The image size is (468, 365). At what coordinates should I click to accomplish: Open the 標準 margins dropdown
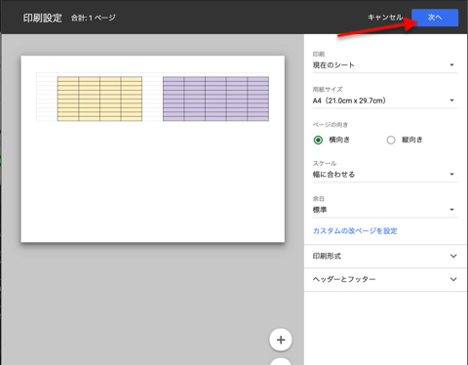click(x=385, y=210)
